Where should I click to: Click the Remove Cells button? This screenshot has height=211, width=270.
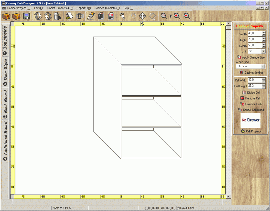point(251,98)
